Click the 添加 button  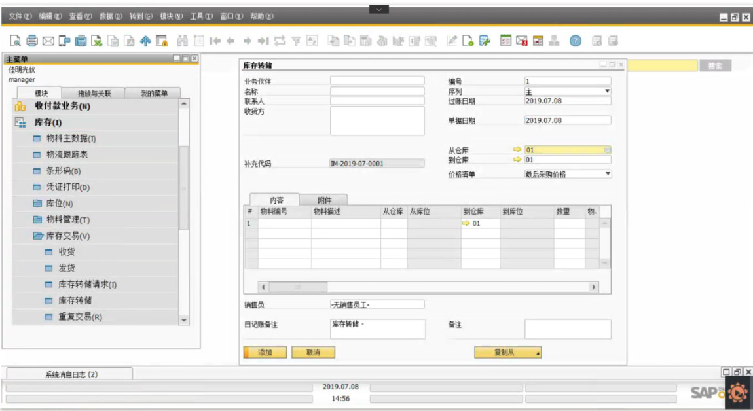point(265,352)
